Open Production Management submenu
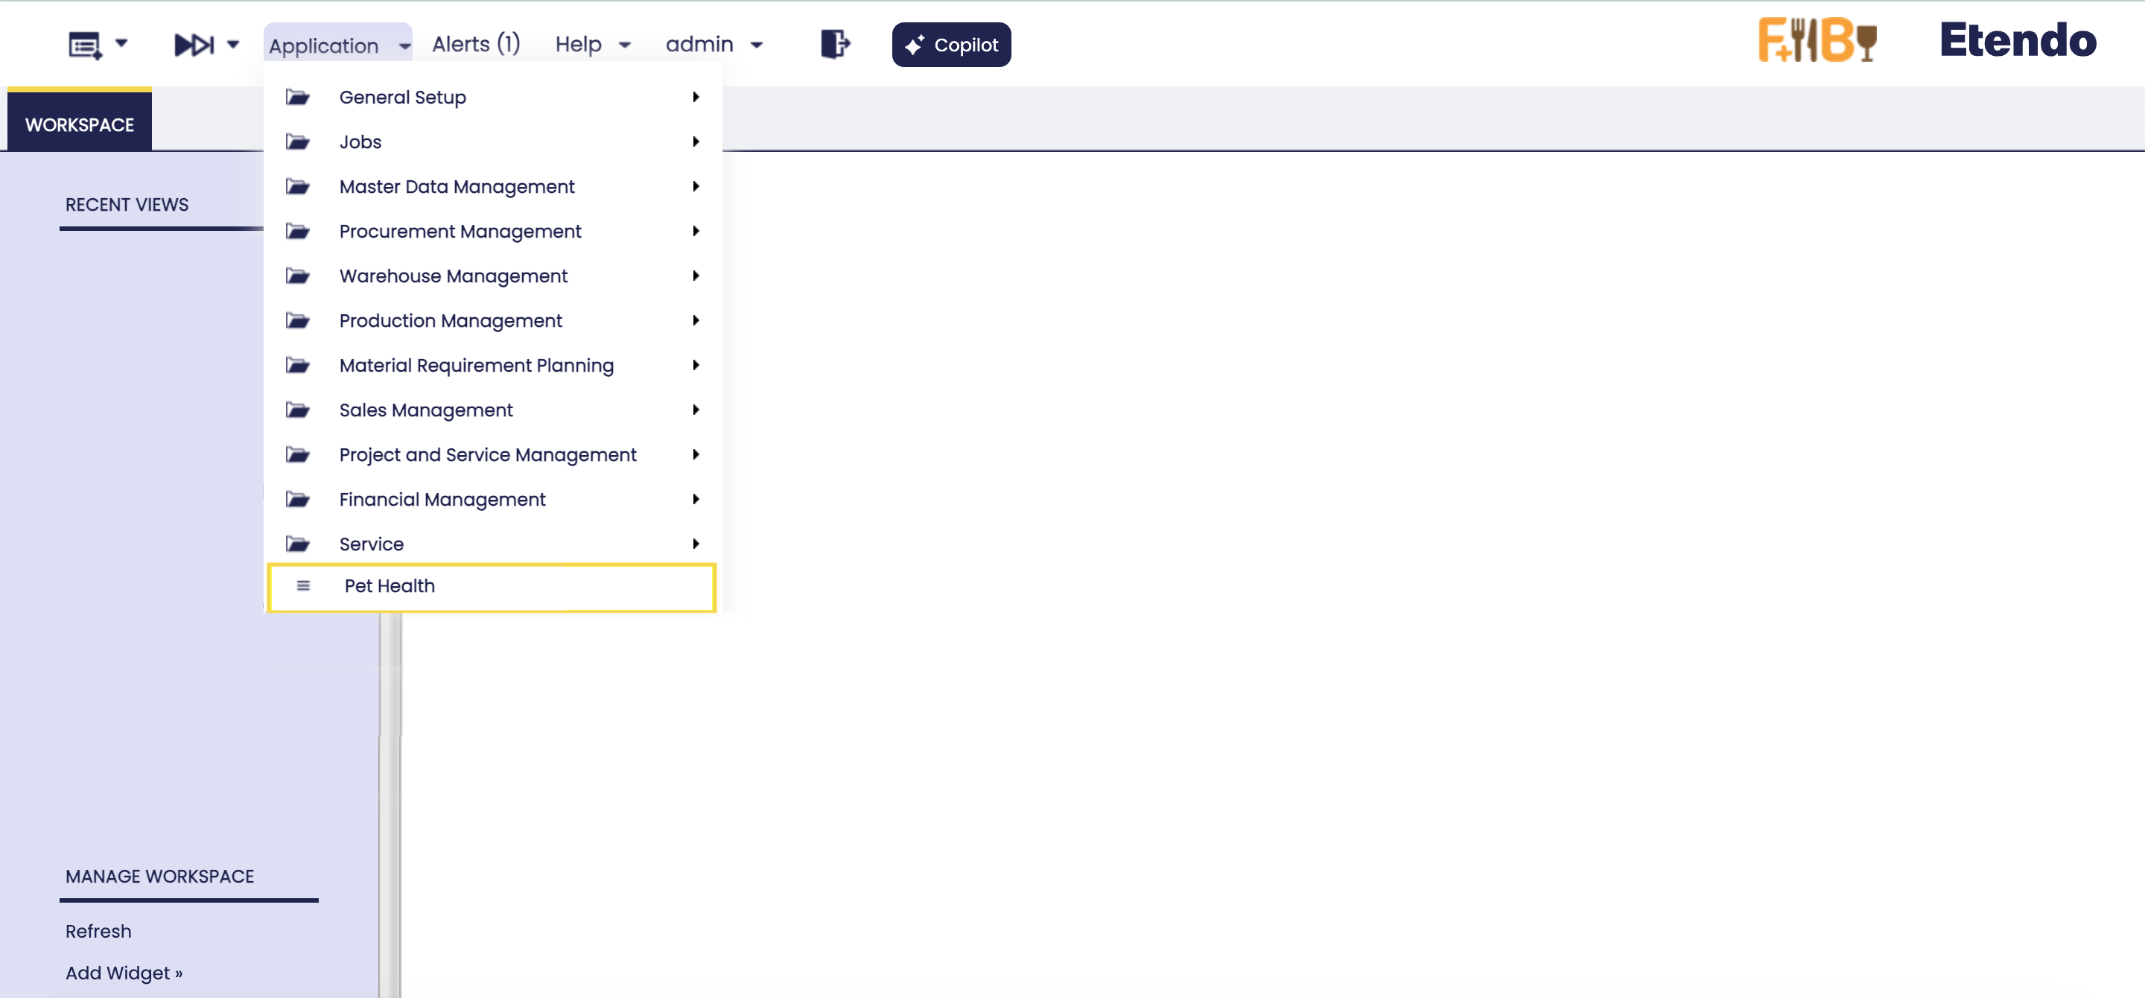2145x998 pixels. tap(493, 320)
